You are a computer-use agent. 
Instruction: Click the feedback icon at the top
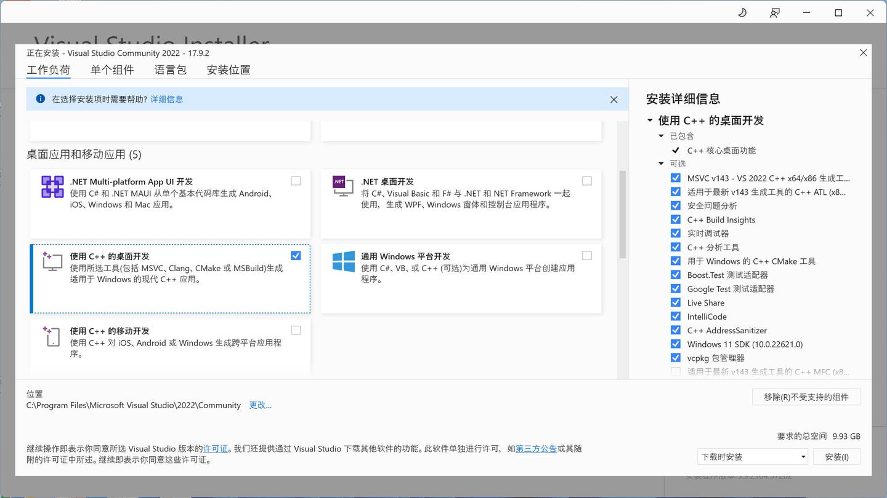pos(774,12)
